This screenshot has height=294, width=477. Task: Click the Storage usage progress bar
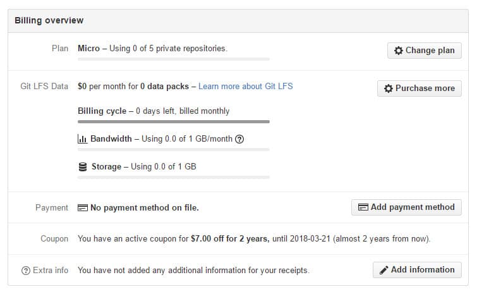tap(173, 178)
